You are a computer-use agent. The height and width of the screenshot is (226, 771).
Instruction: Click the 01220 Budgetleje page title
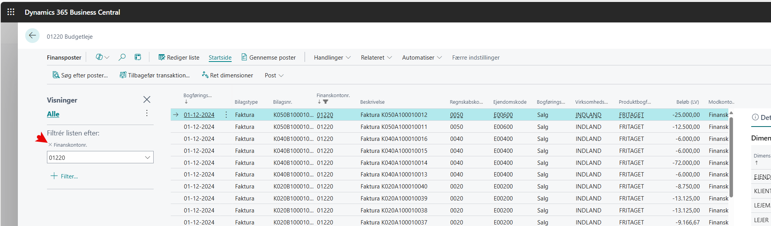coord(70,36)
